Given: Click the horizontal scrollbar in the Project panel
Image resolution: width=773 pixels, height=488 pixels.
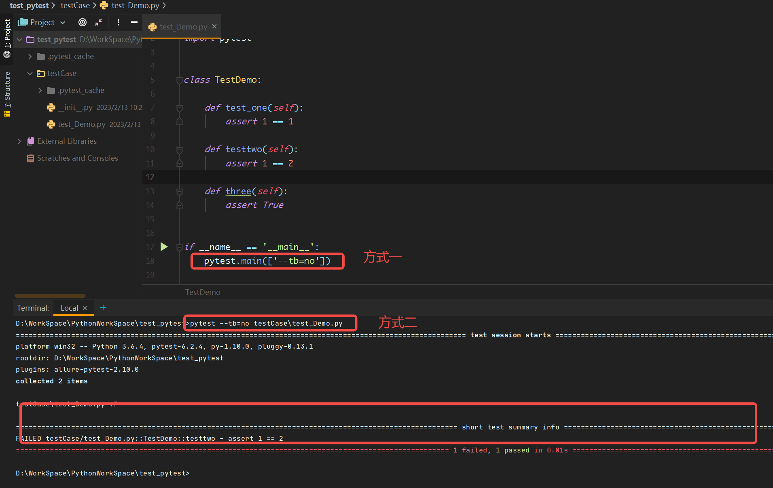Looking at the screenshot, I should click(x=50, y=296).
